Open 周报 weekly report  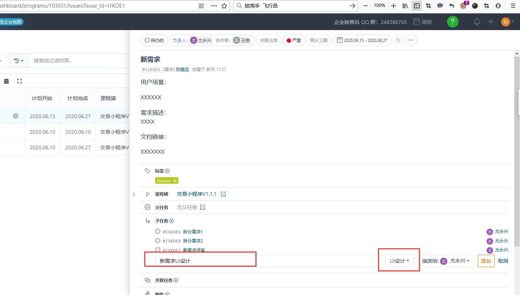tap(423, 22)
